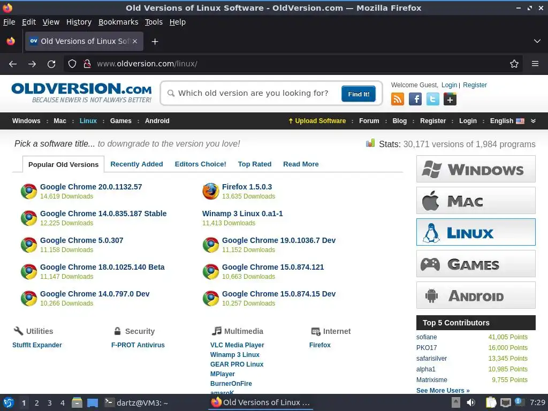Image resolution: width=548 pixels, height=411 pixels.
Task: Go forward with the browser forward arrow
Action: tap(32, 64)
